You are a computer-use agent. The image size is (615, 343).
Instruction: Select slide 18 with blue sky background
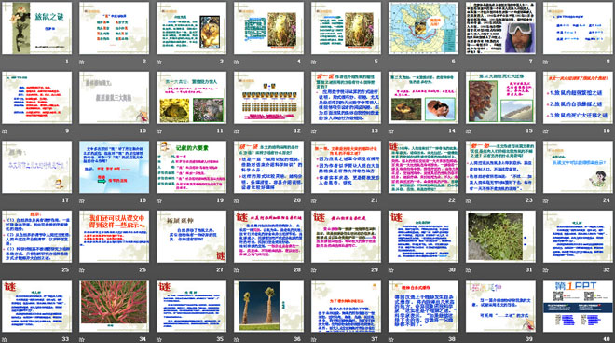click(114, 167)
